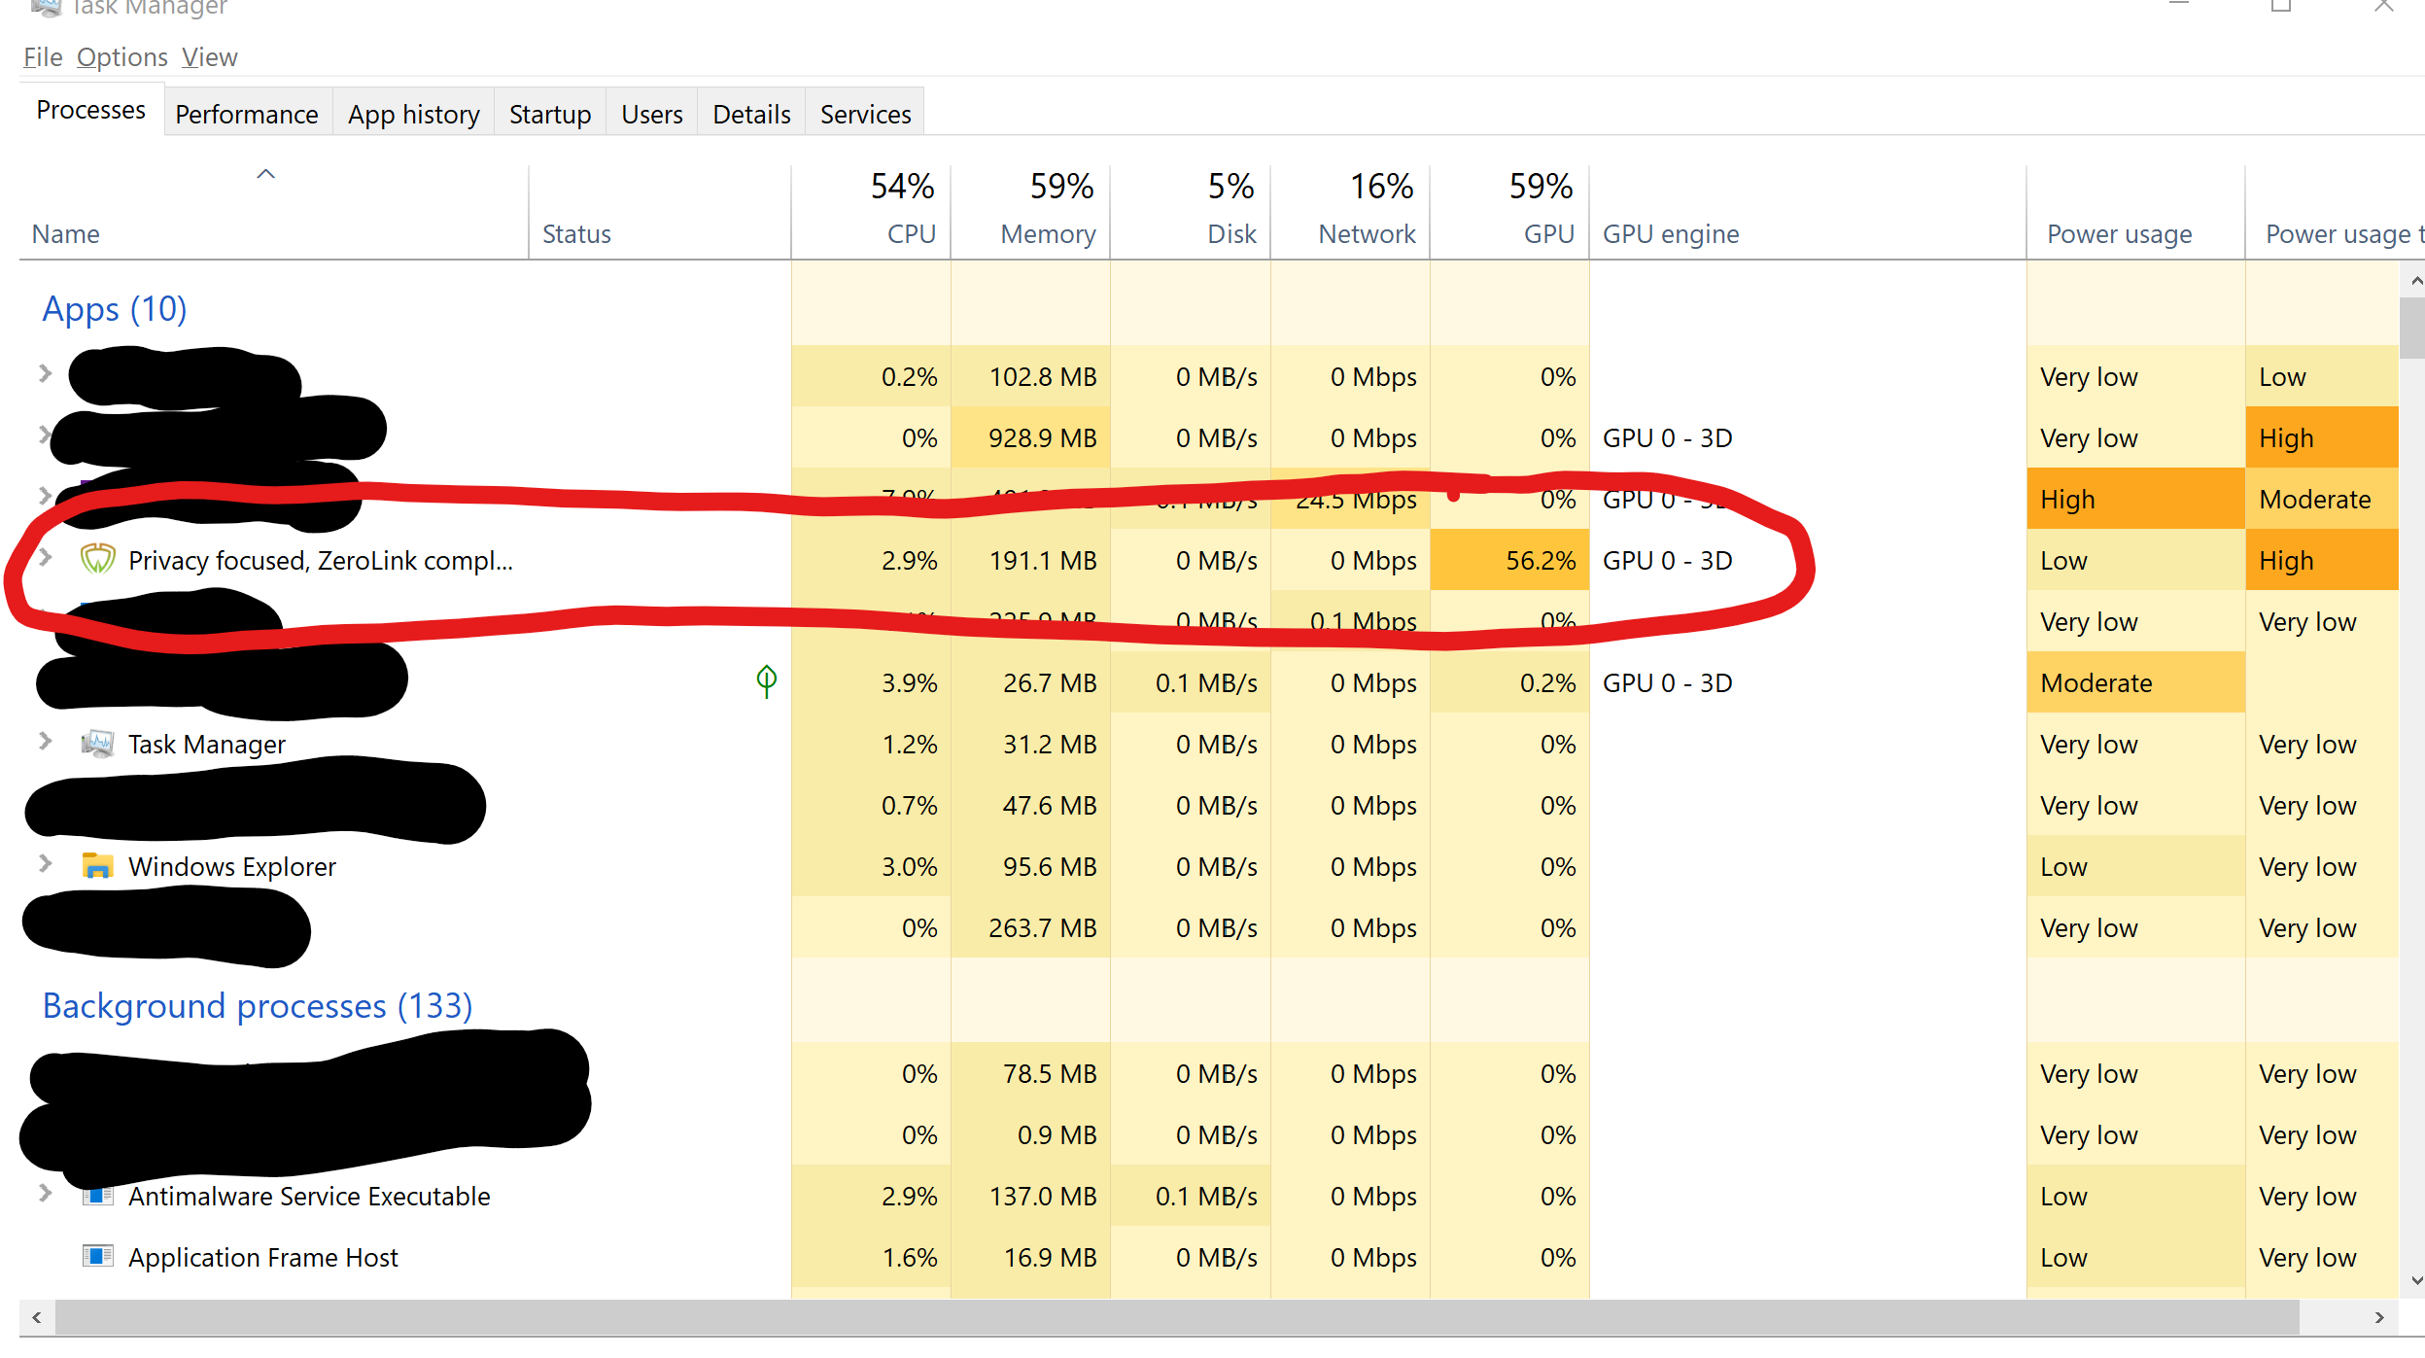
Task: Click the Application Frame Host icon
Action: pyautogui.click(x=97, y=1256)
